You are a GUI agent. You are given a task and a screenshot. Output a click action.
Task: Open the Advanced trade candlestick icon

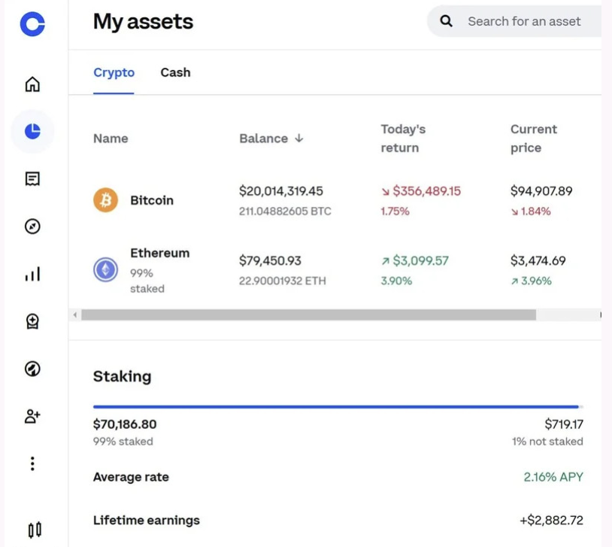(x=34, y=530)
